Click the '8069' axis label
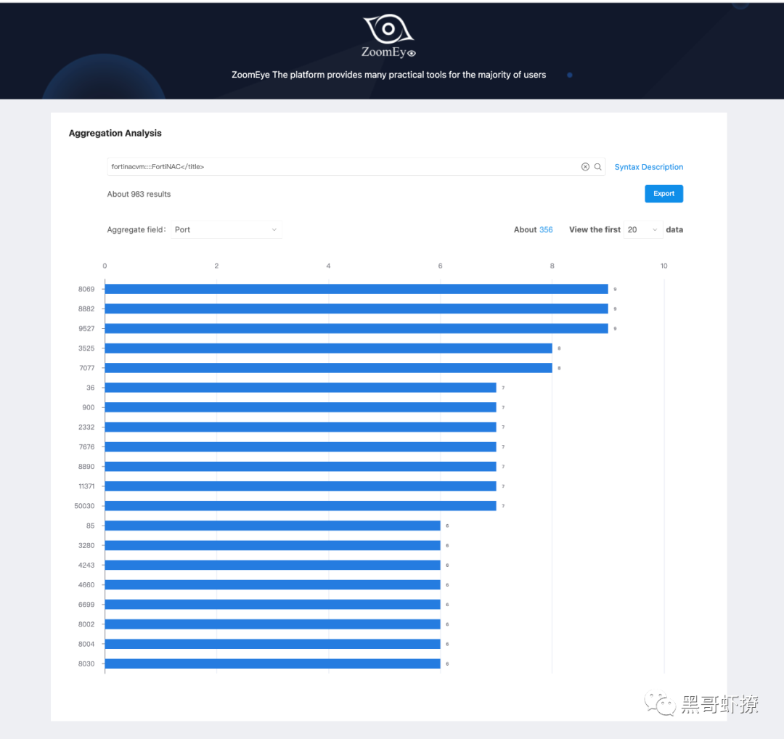Image resolution: width=784 pixels, height=739 pixels. [x=86, y=289]
